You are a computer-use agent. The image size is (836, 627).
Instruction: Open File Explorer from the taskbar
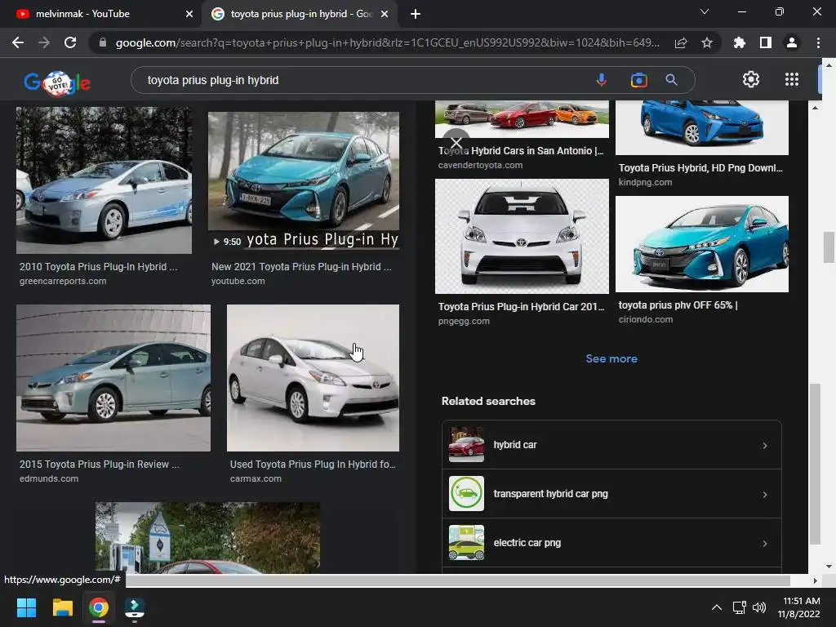click(x=62, y=607)
